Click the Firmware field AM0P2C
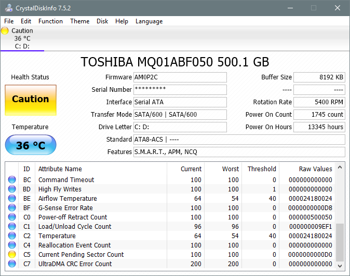This screenshot has width=350, height=276. point(180,77)
